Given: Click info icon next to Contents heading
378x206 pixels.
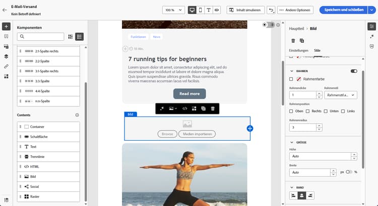Looking at the screenshot, I should [77, 115].
